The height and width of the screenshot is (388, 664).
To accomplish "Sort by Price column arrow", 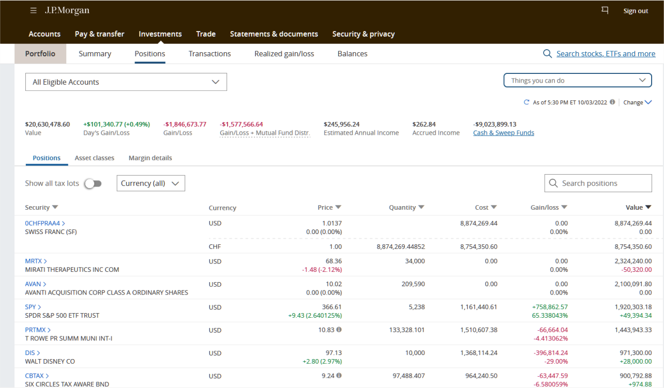I will click(x=338, y=207).
